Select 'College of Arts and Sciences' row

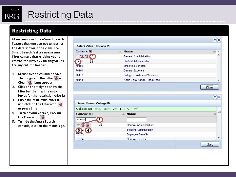click(x=141, y=75)
